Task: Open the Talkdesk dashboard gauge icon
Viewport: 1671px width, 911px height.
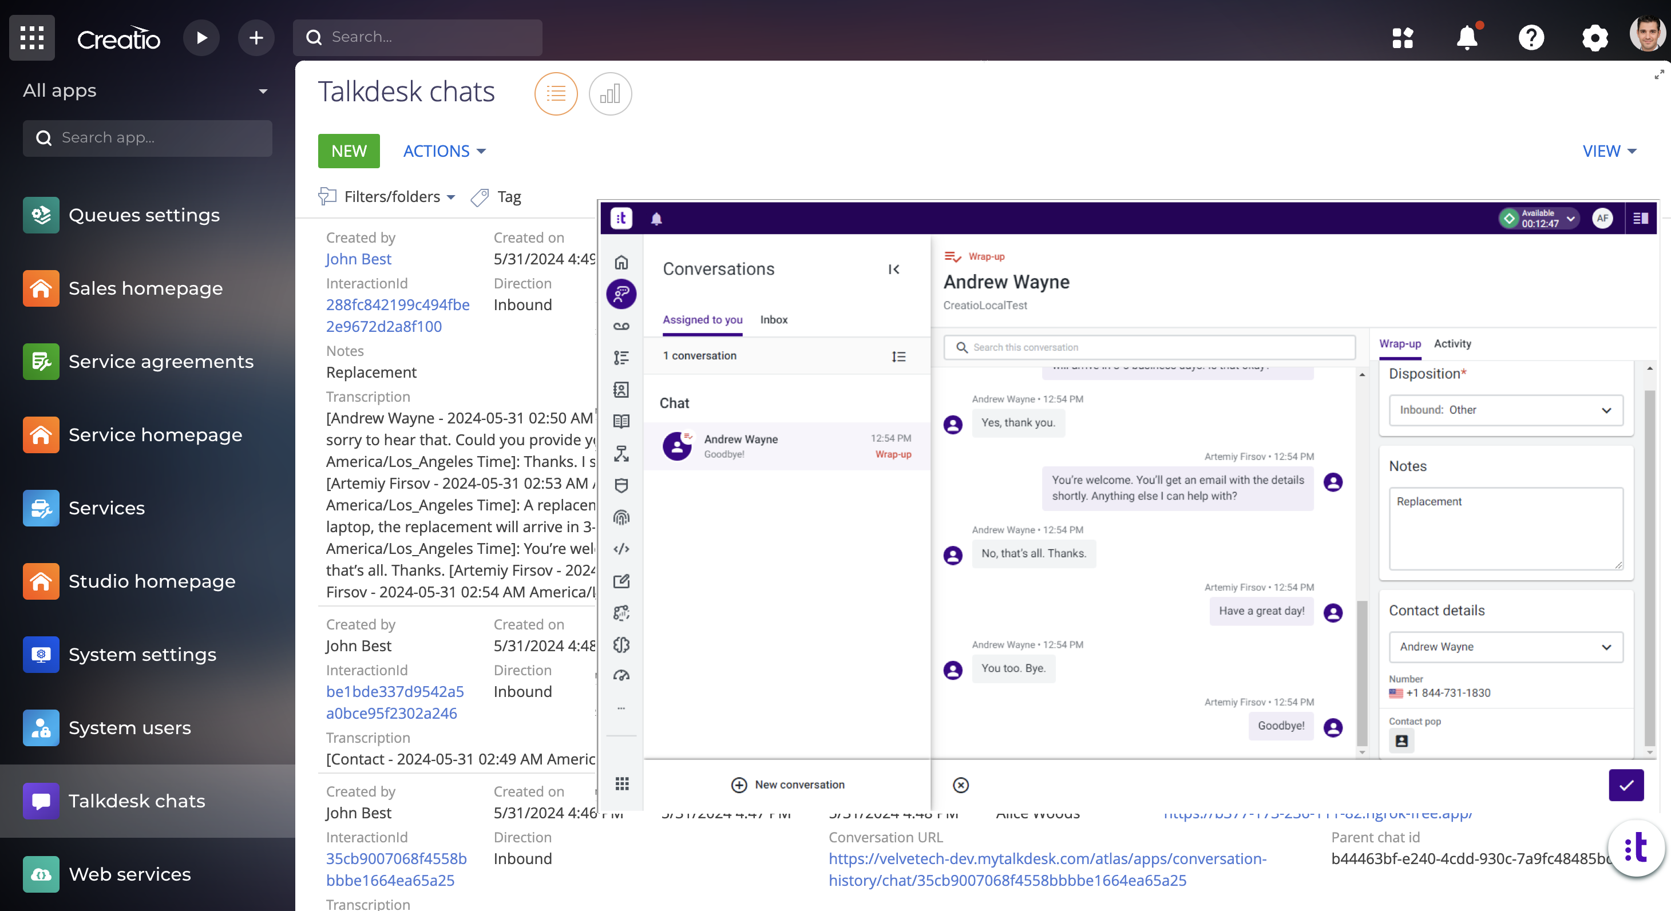Action: (621, 676)
